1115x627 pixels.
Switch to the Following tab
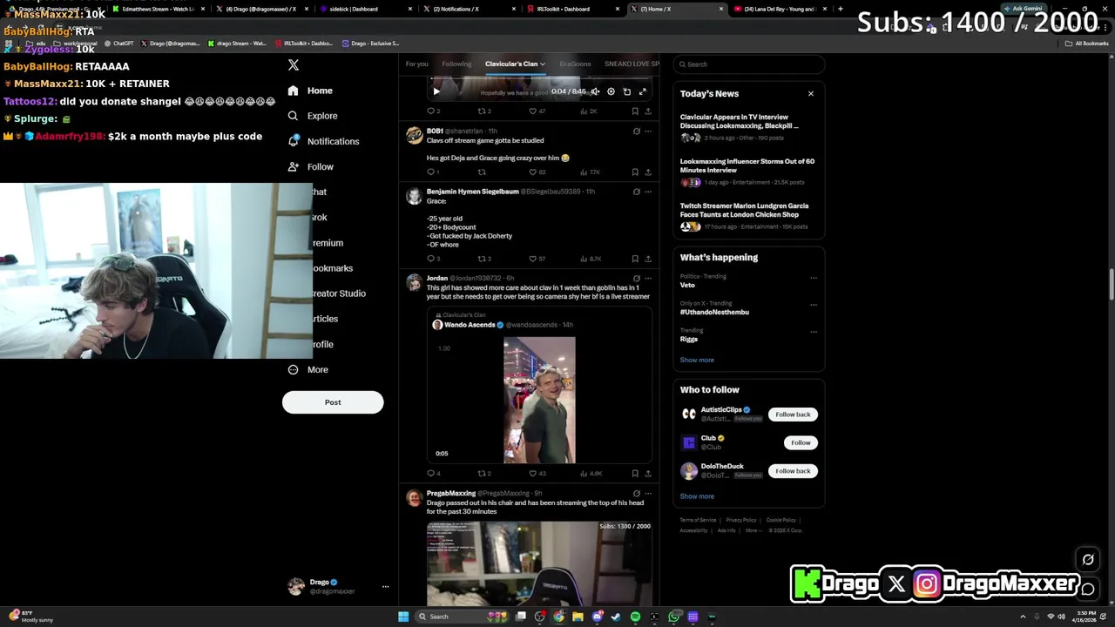click(x=456, y=64)
